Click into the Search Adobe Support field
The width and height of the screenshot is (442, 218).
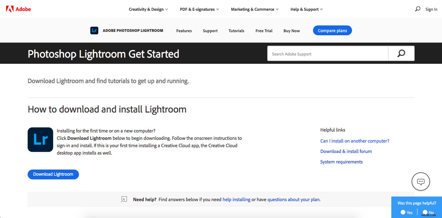click(327, 54)
